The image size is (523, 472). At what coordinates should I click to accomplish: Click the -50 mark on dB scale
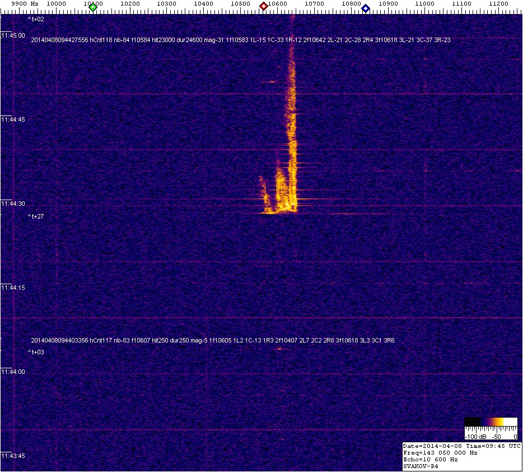click(496, 436)
